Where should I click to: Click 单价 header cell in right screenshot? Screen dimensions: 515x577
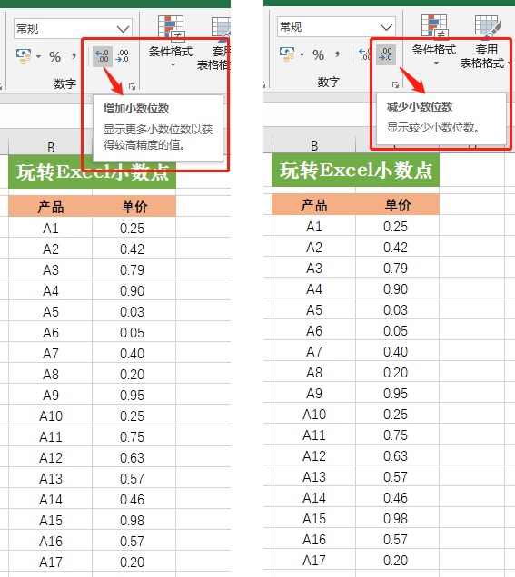pyautogui.click(x=398, y=205)
